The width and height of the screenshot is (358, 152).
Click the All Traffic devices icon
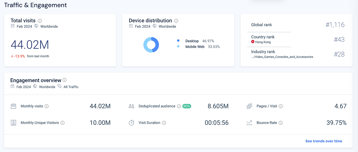(59, 86)
